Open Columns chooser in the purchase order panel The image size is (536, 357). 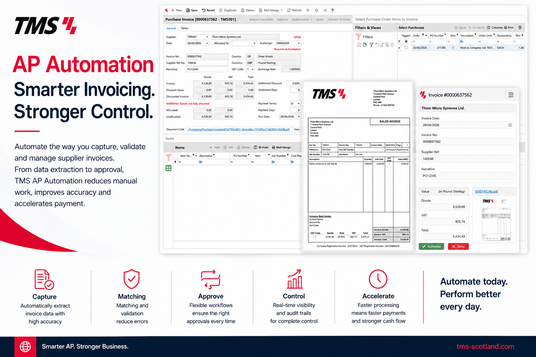tap(495, 28)
